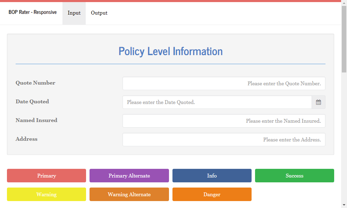Click the yellow Warning button
Viewport: 347px width, 208px height.
click(46, 194)
